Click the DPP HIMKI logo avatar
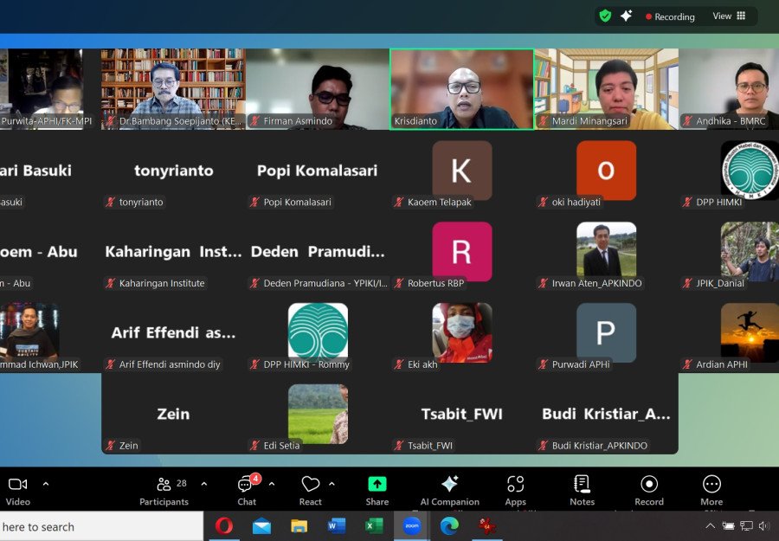Viewport: 779px width, 541px height. 750,170
